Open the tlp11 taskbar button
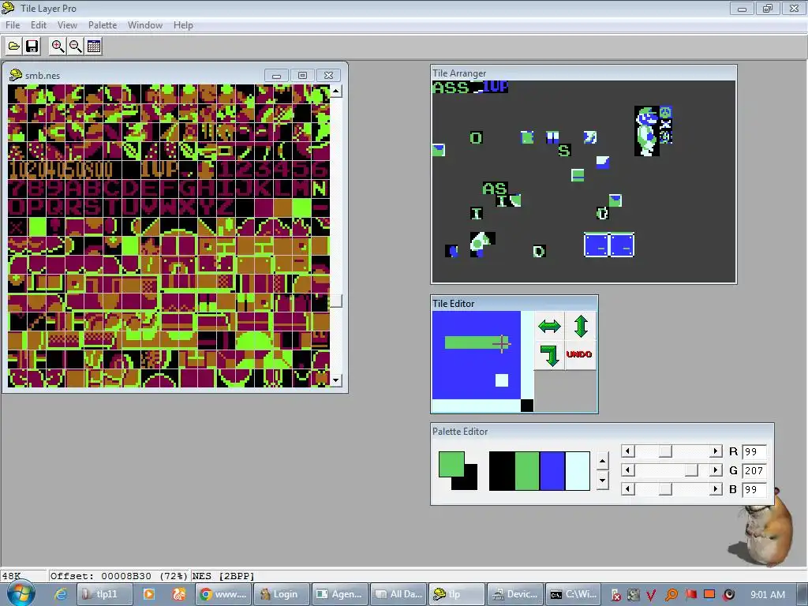This screenshot has height=606, width=808. coord(105,594)
